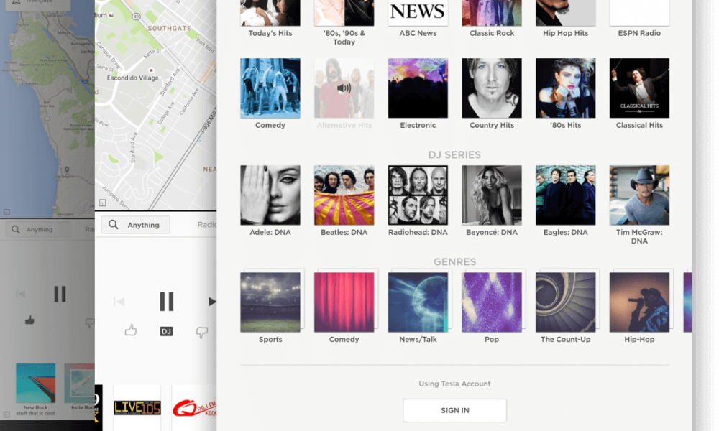Tap the Anything search box in dimmed panel

click(38, 229)
